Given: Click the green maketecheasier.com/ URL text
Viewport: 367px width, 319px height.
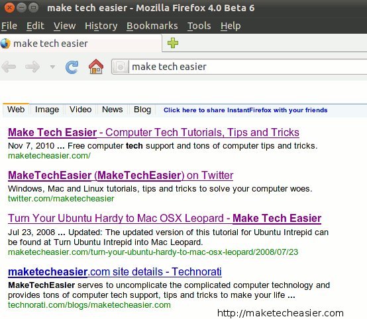Looking at the screenshot, I should 49,156.
